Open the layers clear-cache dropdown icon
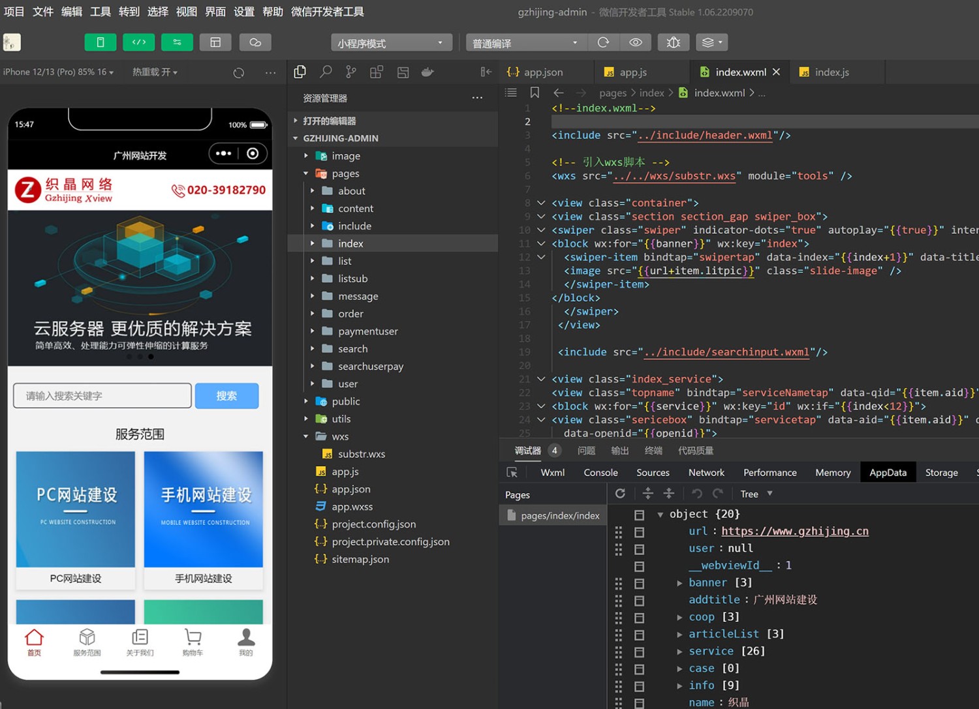979x709 pixels. pos(711,42)
